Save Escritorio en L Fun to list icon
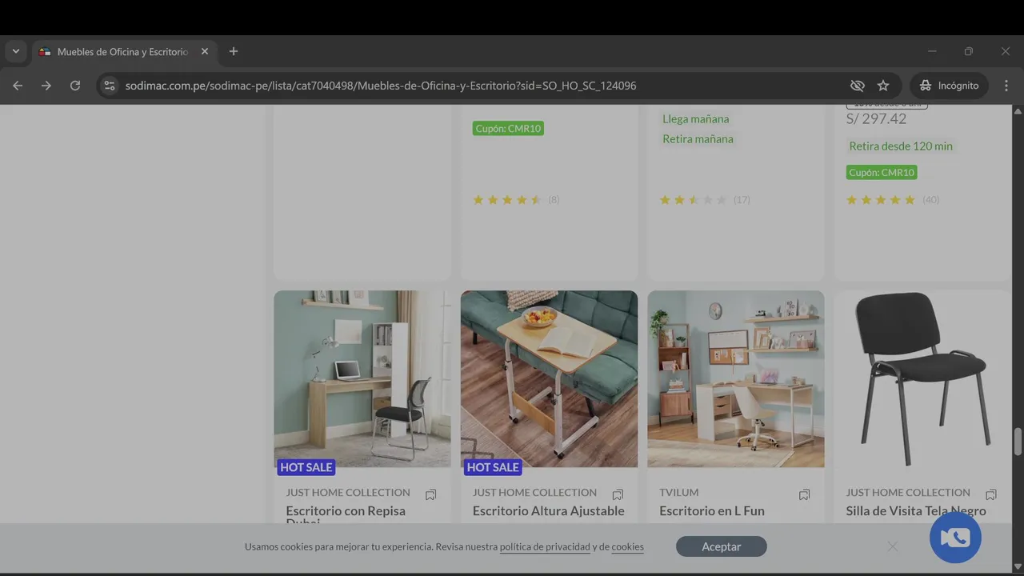Screen dimensions: 1024x576 804,494
